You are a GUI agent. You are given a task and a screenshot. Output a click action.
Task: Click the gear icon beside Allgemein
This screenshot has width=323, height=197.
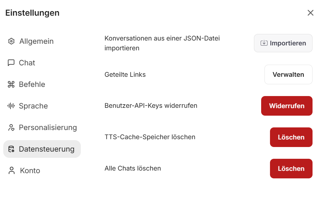(x=11, y=41)
